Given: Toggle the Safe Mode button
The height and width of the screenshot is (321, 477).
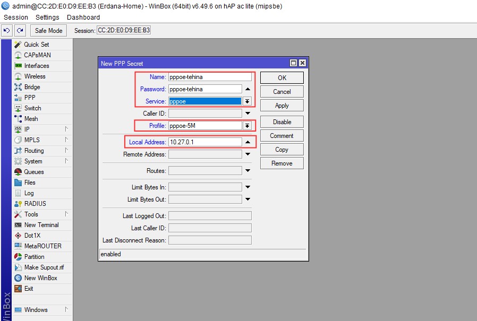Looking at the screenshot, I should (49, 31).
